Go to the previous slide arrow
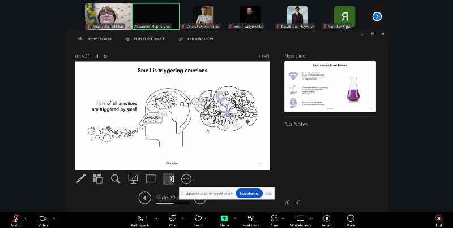The image size is (453, 228). 145,198
